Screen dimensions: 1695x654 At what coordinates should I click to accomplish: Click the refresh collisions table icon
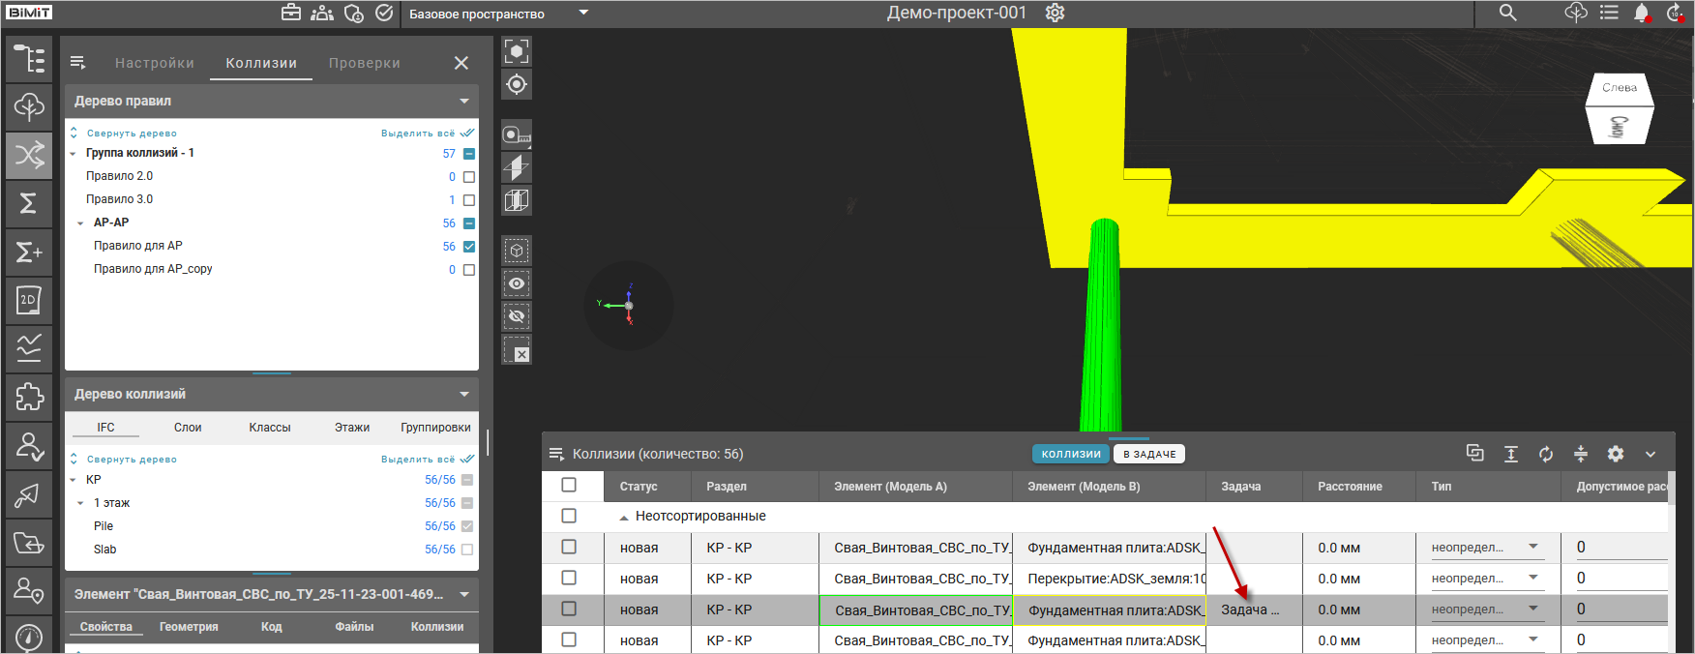coord(1546,454)
